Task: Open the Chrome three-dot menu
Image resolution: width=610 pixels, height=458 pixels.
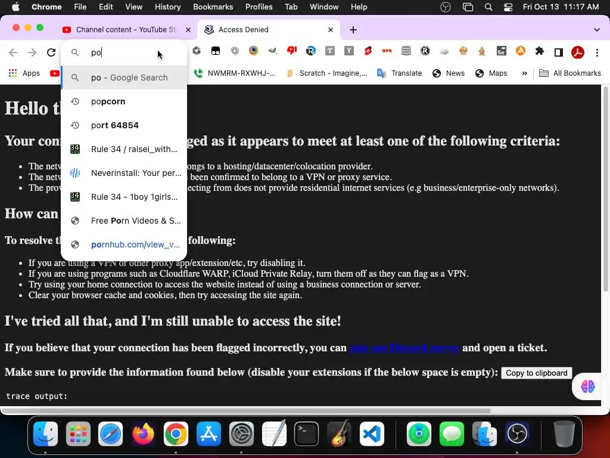Action: (597, 52)
